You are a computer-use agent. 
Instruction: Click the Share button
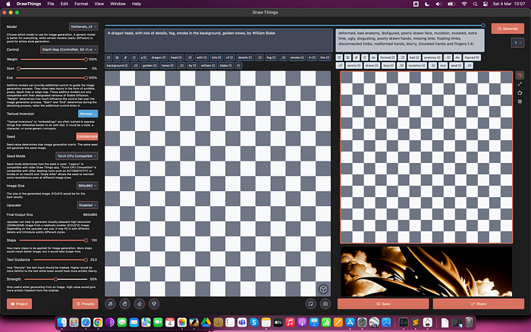[x=479, y=304]
